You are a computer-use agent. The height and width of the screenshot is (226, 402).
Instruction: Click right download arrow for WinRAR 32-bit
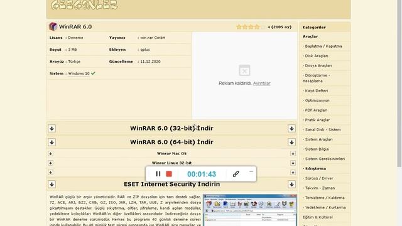(x=291, y=128)
